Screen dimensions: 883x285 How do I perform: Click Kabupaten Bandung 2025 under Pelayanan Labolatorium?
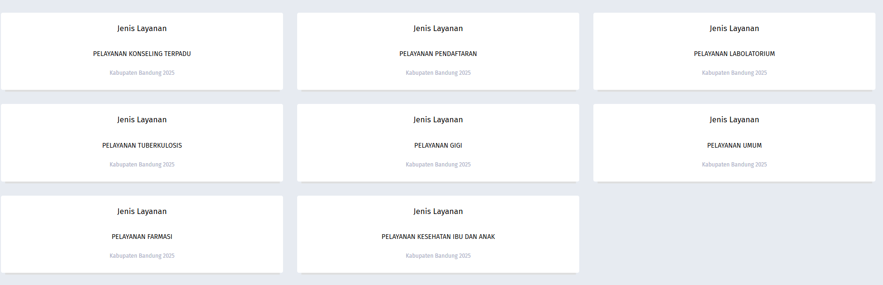point(734,73)
